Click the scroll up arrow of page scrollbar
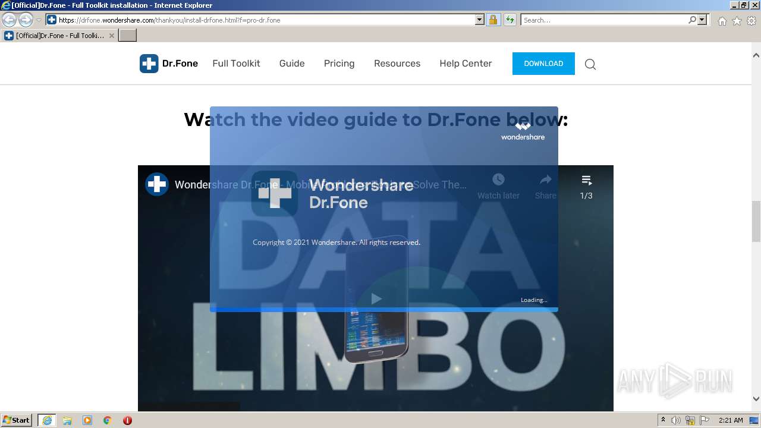The image size is (761, 428). coord(756,55)
